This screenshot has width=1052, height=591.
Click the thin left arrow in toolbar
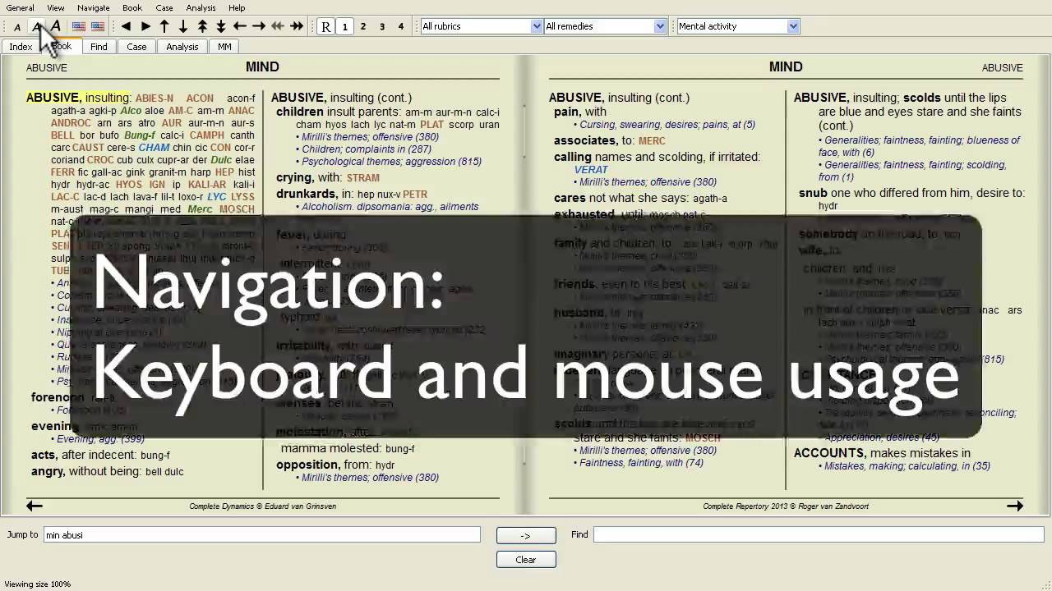240,27
